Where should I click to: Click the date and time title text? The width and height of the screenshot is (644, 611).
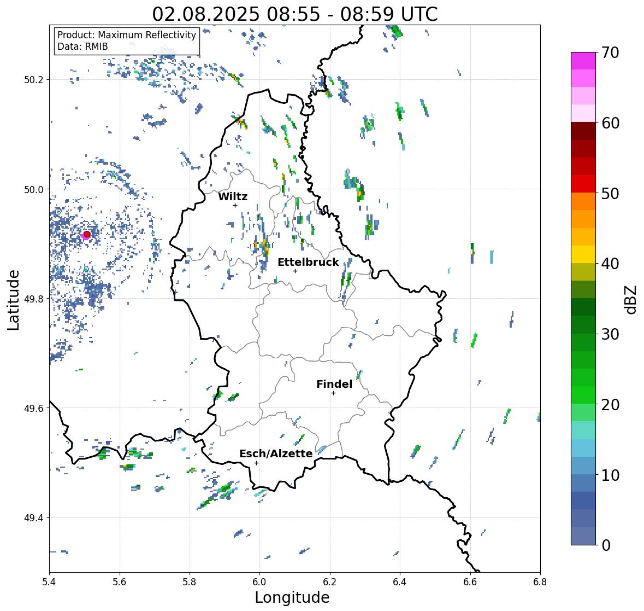tap(295, 14)
